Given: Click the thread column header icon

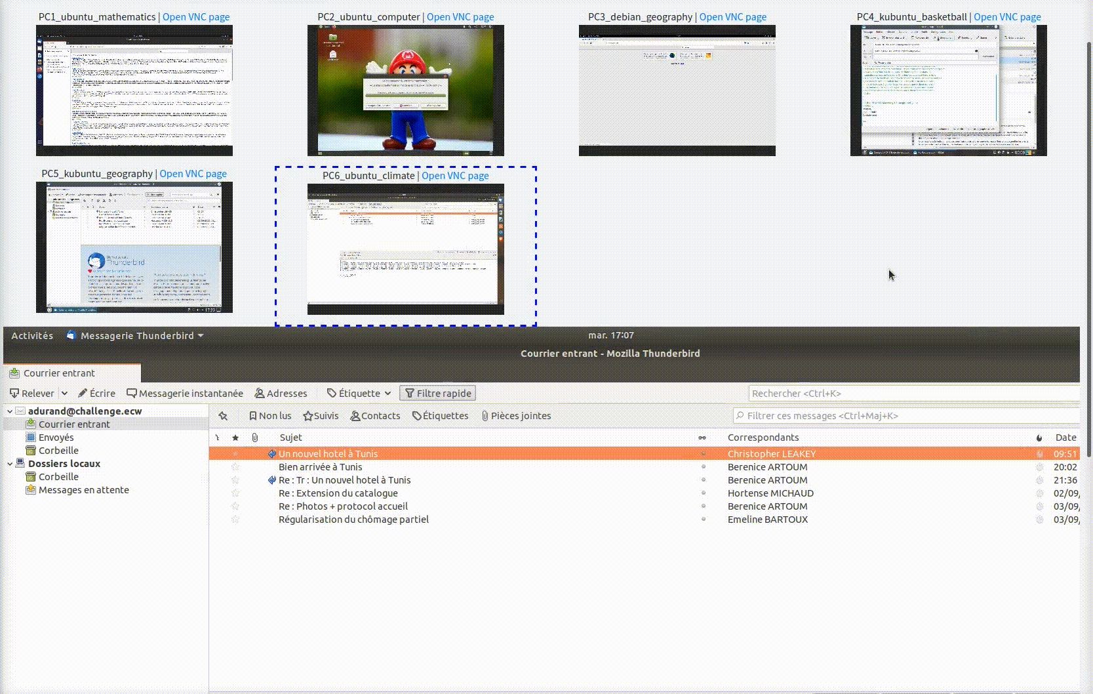Looking at the screenshot, I should 217,438.
